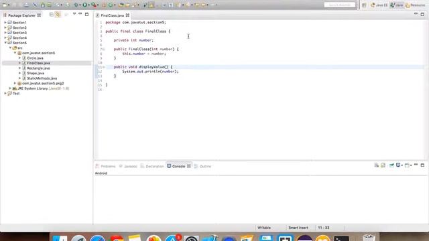
Task: Select FinalClass.java in Package Explorer
Action: click(38, 63)
